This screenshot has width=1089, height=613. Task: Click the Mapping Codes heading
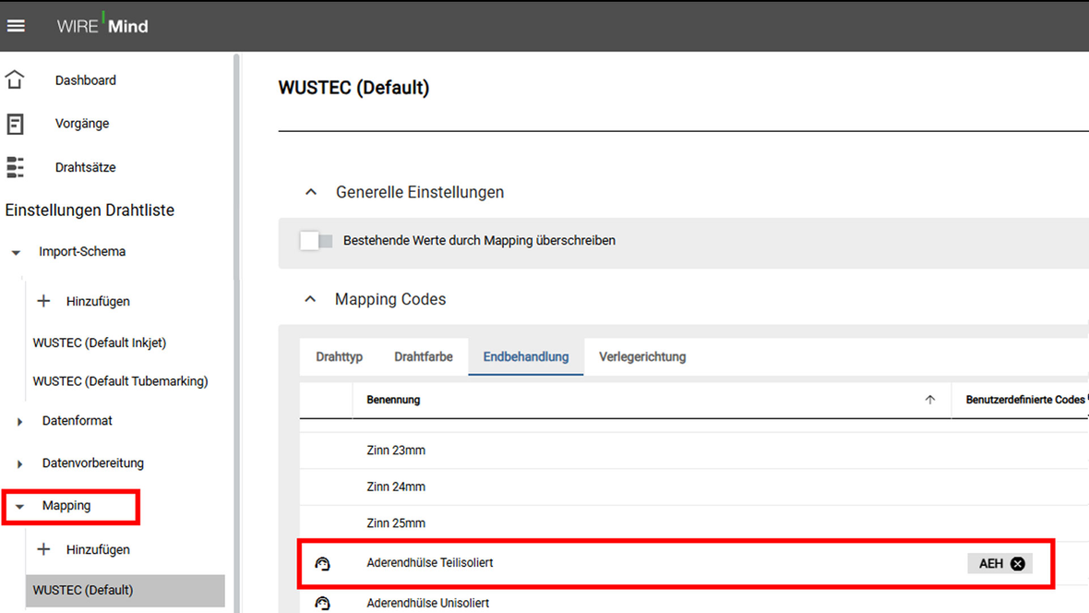[x=390, y=299]
